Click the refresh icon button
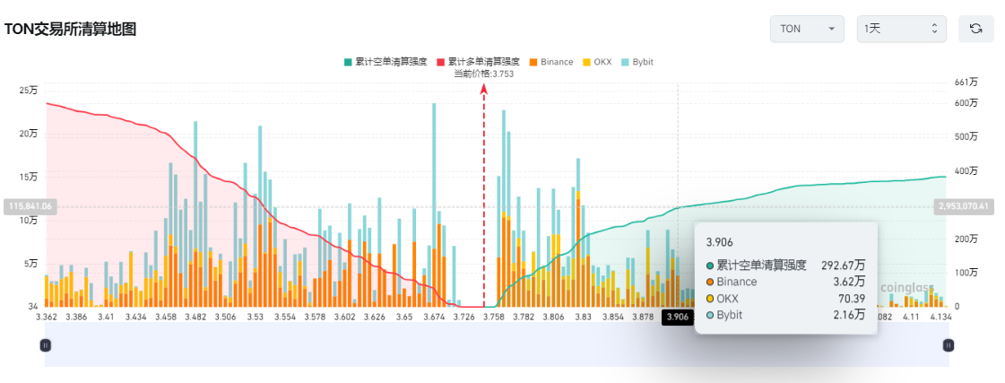This screenshot has width=1005, height=383. (975, 29)
